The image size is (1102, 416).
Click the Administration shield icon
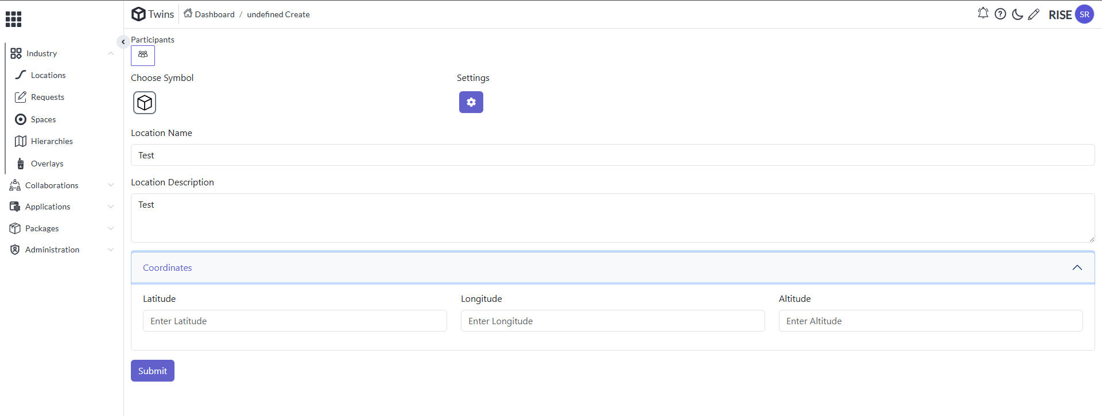click(15, 250)
